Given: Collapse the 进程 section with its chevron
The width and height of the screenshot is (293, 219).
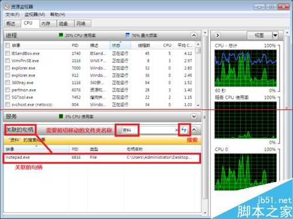Looking at the screenshot, I should click(x=194, y=35).
